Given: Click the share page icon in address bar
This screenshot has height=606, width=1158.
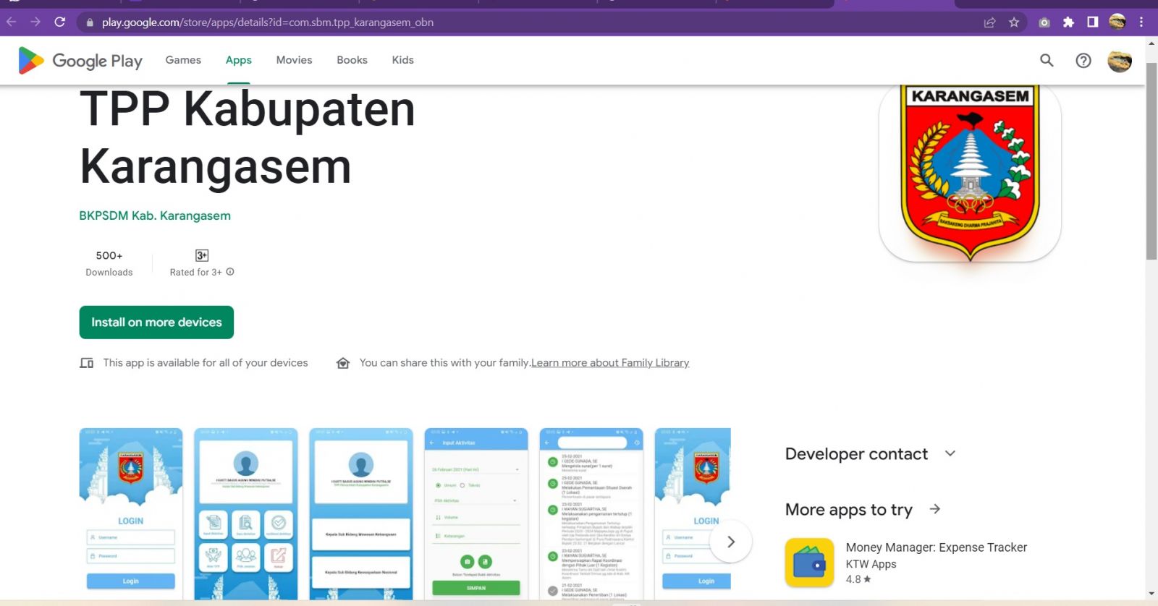Looking at the screenshot, I should click(989, 22).
